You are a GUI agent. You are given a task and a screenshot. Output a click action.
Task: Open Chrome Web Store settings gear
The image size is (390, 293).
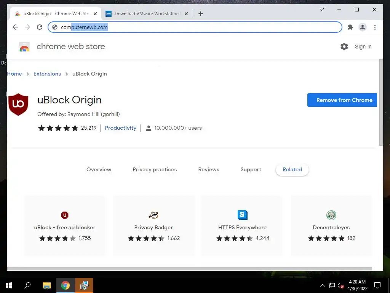click(x=344, y=47)
